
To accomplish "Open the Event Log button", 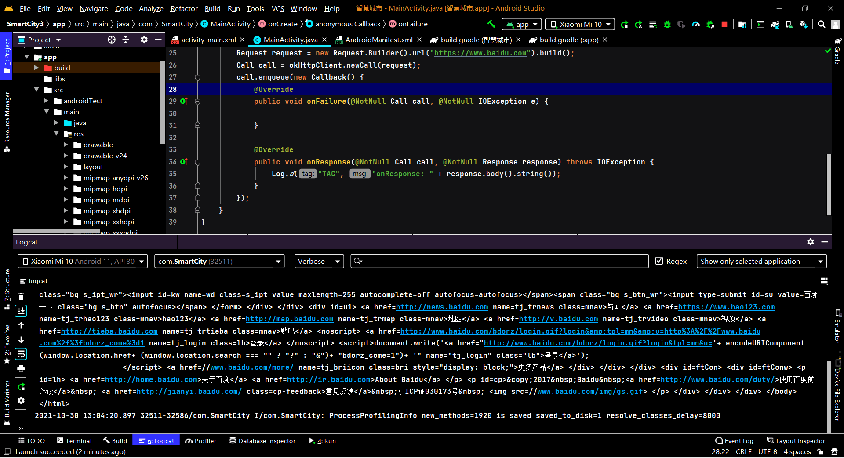I will tap(735, 441).
